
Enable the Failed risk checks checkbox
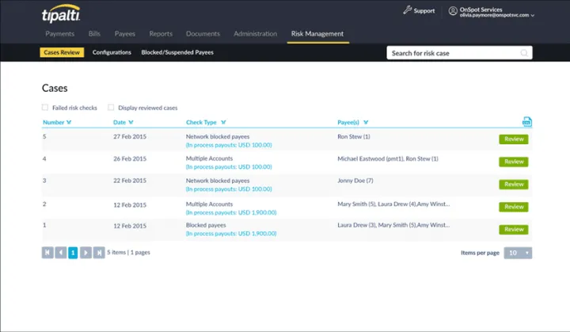click(x=45, y=108)
